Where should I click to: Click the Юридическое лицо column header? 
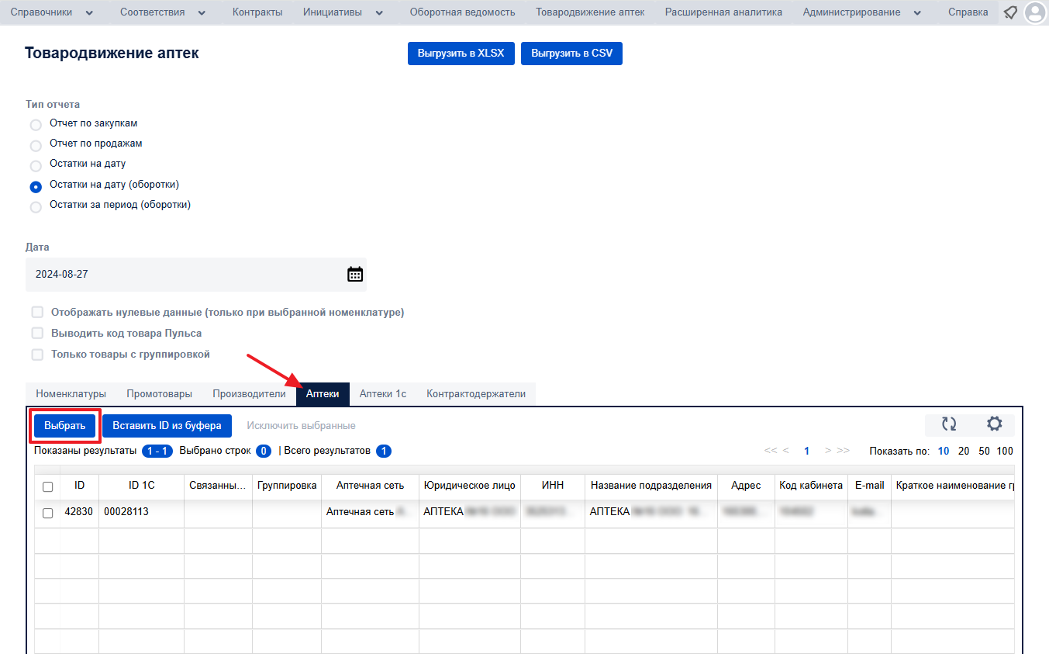coord(470,486)
